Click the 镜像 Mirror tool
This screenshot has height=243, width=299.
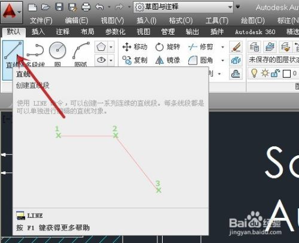pyautogui.click(x=167, y=60)
